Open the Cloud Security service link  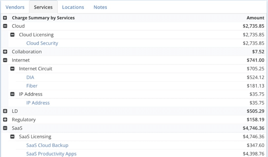coord(42,43)
